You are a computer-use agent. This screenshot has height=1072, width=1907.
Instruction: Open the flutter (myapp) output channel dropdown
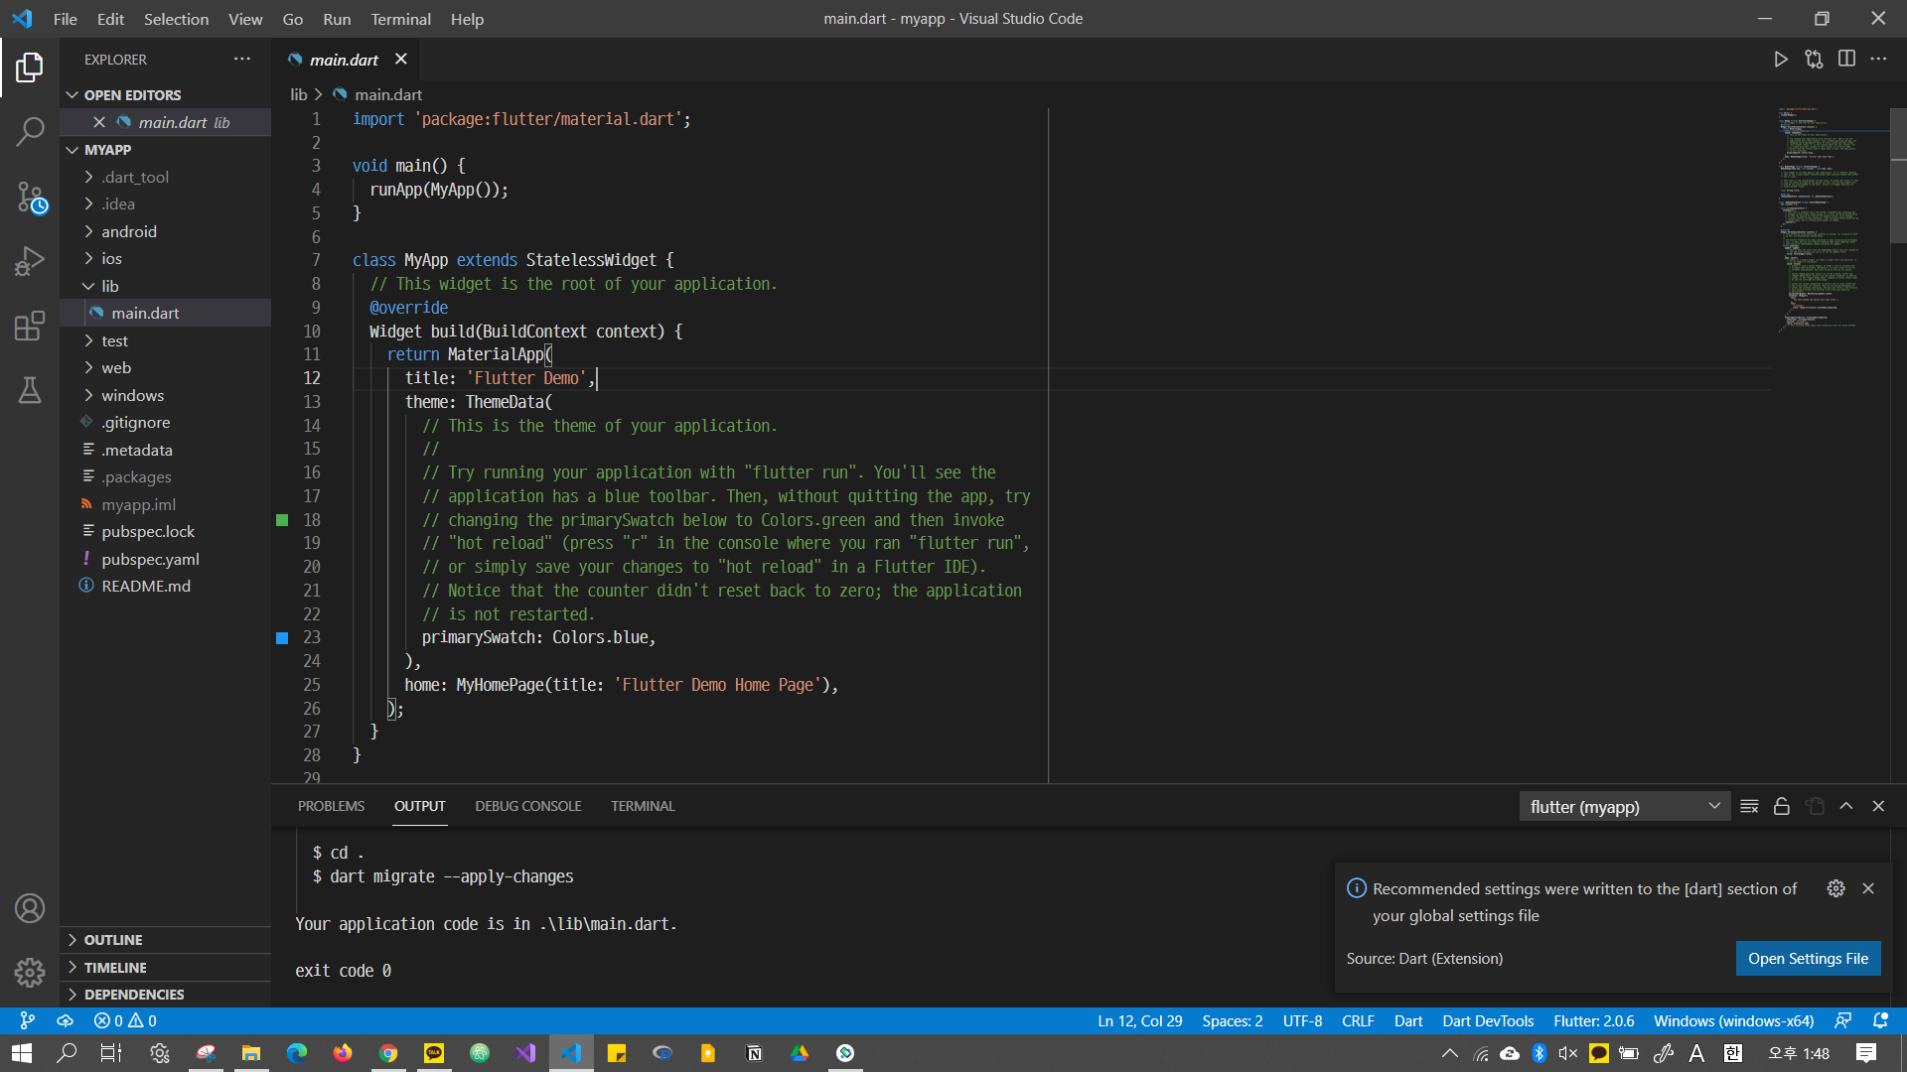point(1624,807)
